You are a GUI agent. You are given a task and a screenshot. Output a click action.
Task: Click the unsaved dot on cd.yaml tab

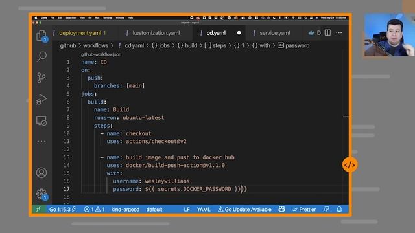click(239, 33)
